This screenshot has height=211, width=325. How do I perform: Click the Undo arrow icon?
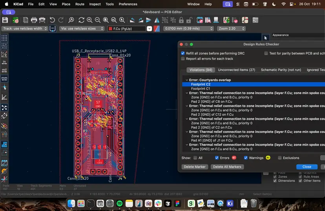pos(52,20)
